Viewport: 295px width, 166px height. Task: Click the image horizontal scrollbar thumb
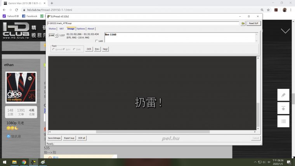(153, 132)
